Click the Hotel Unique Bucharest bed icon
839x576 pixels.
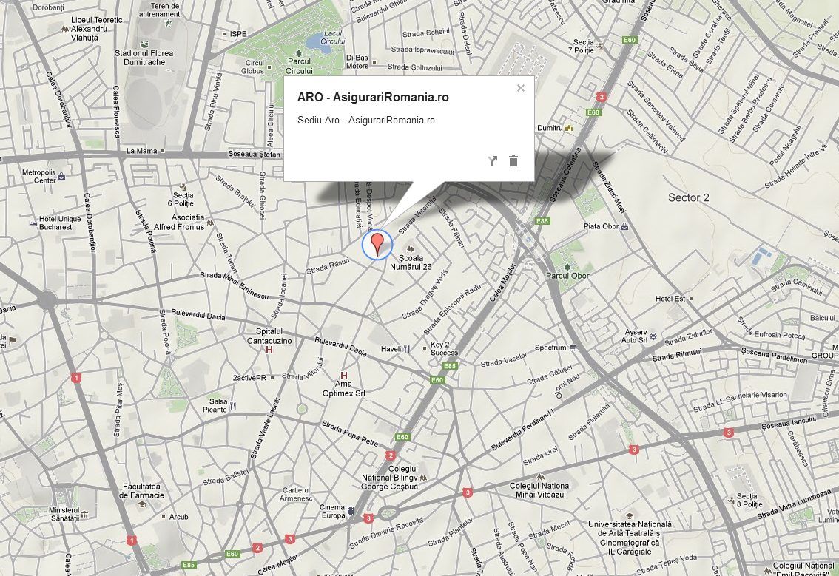tap(33, 223)
